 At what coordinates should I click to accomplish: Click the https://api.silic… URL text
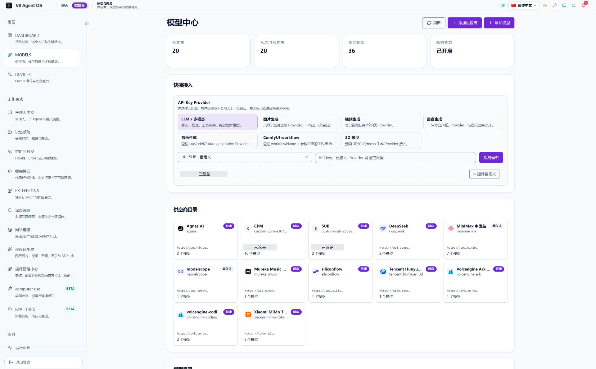click(327, 291)
